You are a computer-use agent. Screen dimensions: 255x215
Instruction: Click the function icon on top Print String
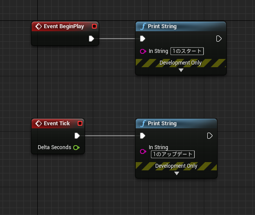point(143,26)
